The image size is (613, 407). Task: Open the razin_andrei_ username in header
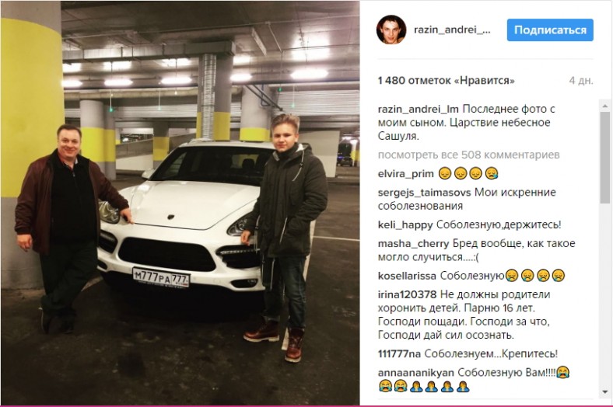coord(452,30)
